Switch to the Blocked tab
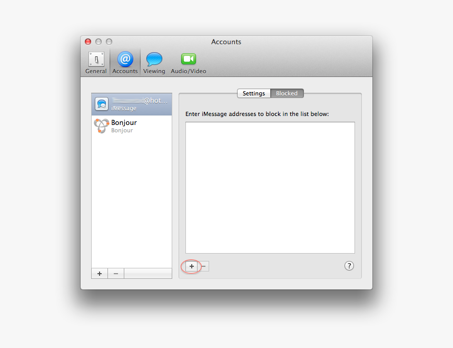Screen dimensions: 453x348 click(287, 93)
